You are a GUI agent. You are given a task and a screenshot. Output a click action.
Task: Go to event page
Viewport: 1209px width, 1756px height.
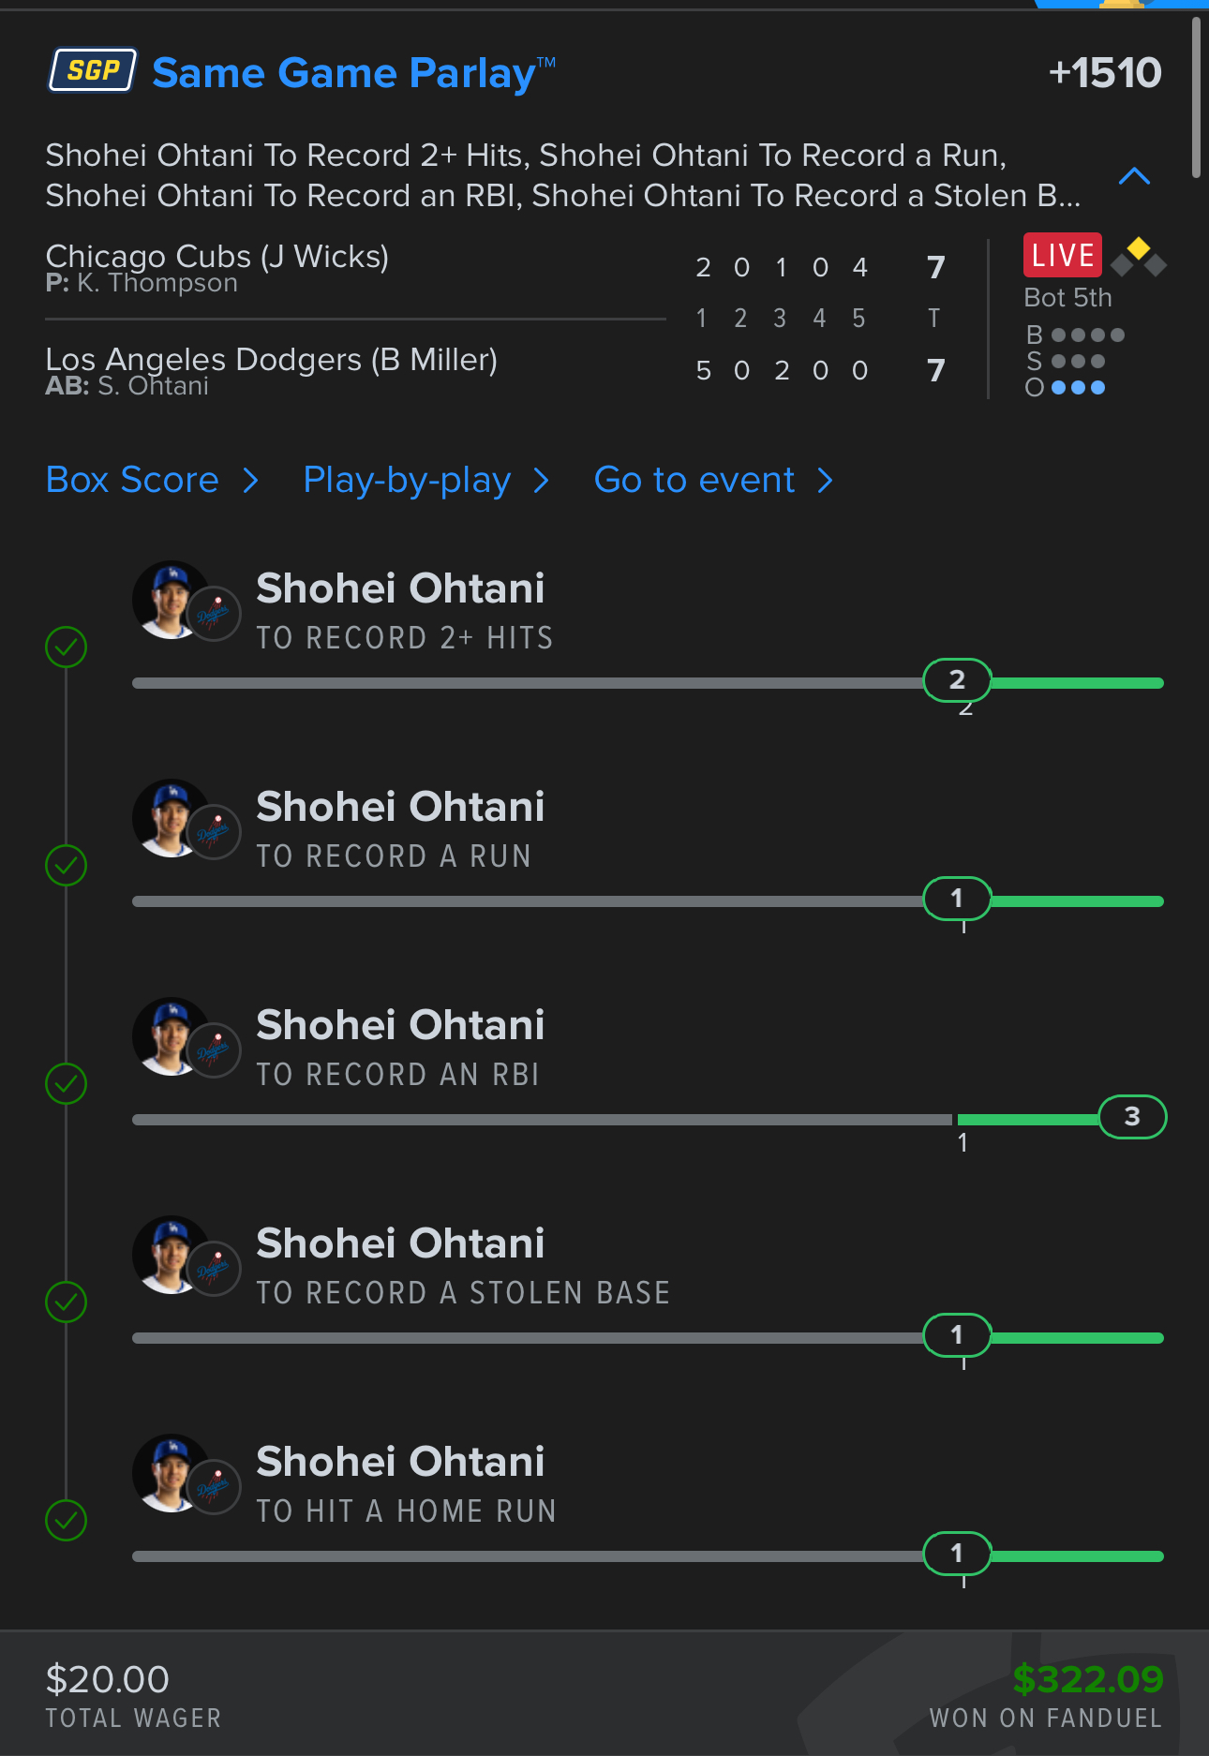point(694,480)
